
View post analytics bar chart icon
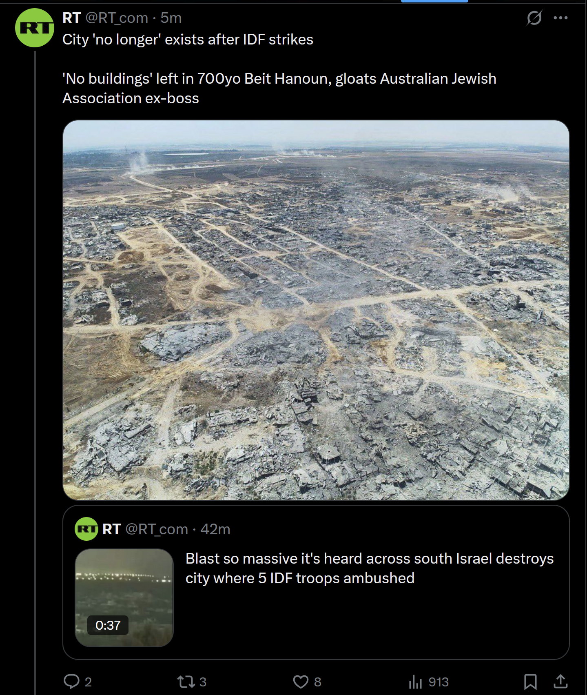click(415, 682)
